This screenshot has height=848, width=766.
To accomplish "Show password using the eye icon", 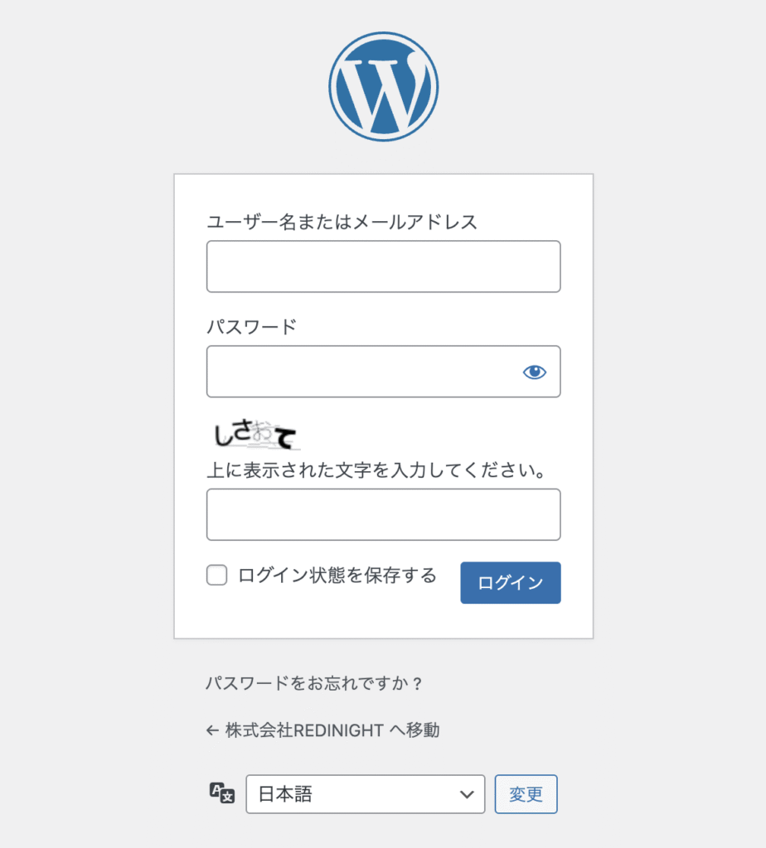I will point(535,372).
